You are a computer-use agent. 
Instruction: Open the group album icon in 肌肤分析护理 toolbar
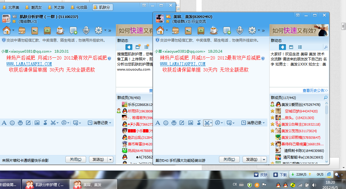(x=35, y=30)
